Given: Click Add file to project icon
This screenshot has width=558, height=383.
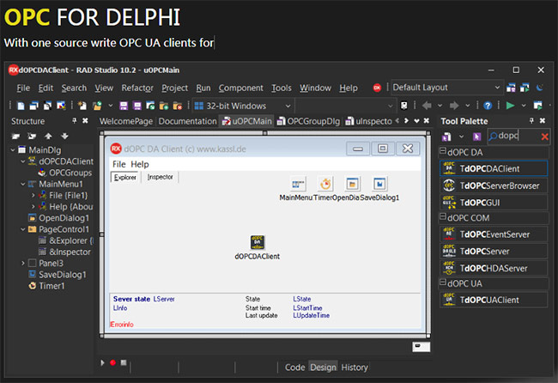Looking at the screenshot, I should point(164,106).
